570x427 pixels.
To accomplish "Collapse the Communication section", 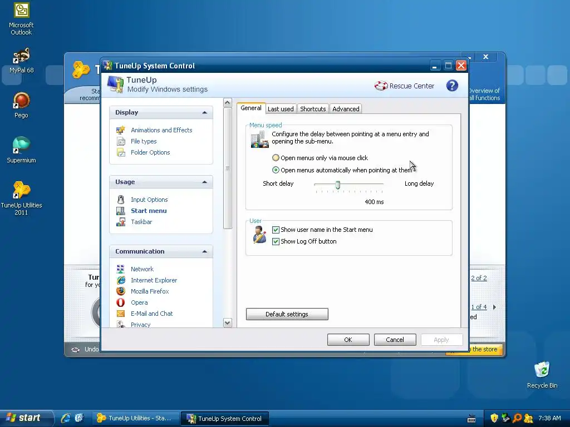I will [205, 251].
